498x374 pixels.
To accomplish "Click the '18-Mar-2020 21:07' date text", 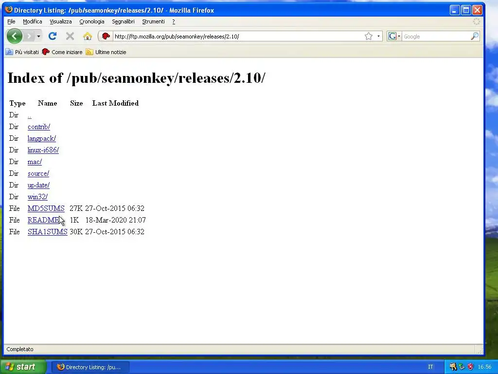I will pyautogui.click(x=116, y=220).
